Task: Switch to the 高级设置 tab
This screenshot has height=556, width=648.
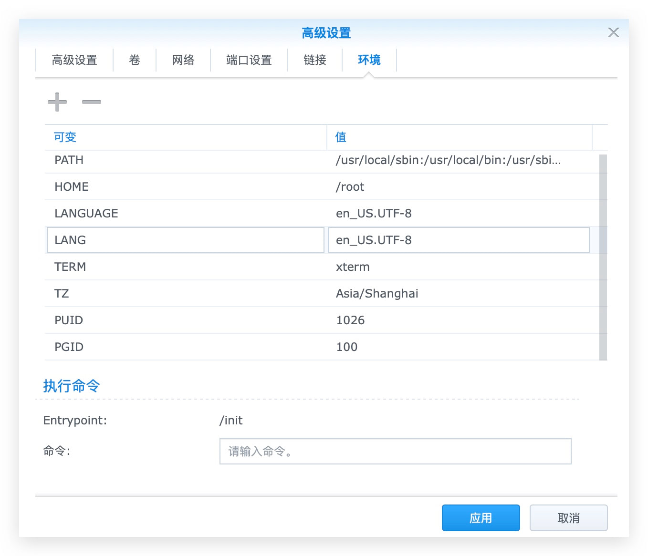Action: 74,60
